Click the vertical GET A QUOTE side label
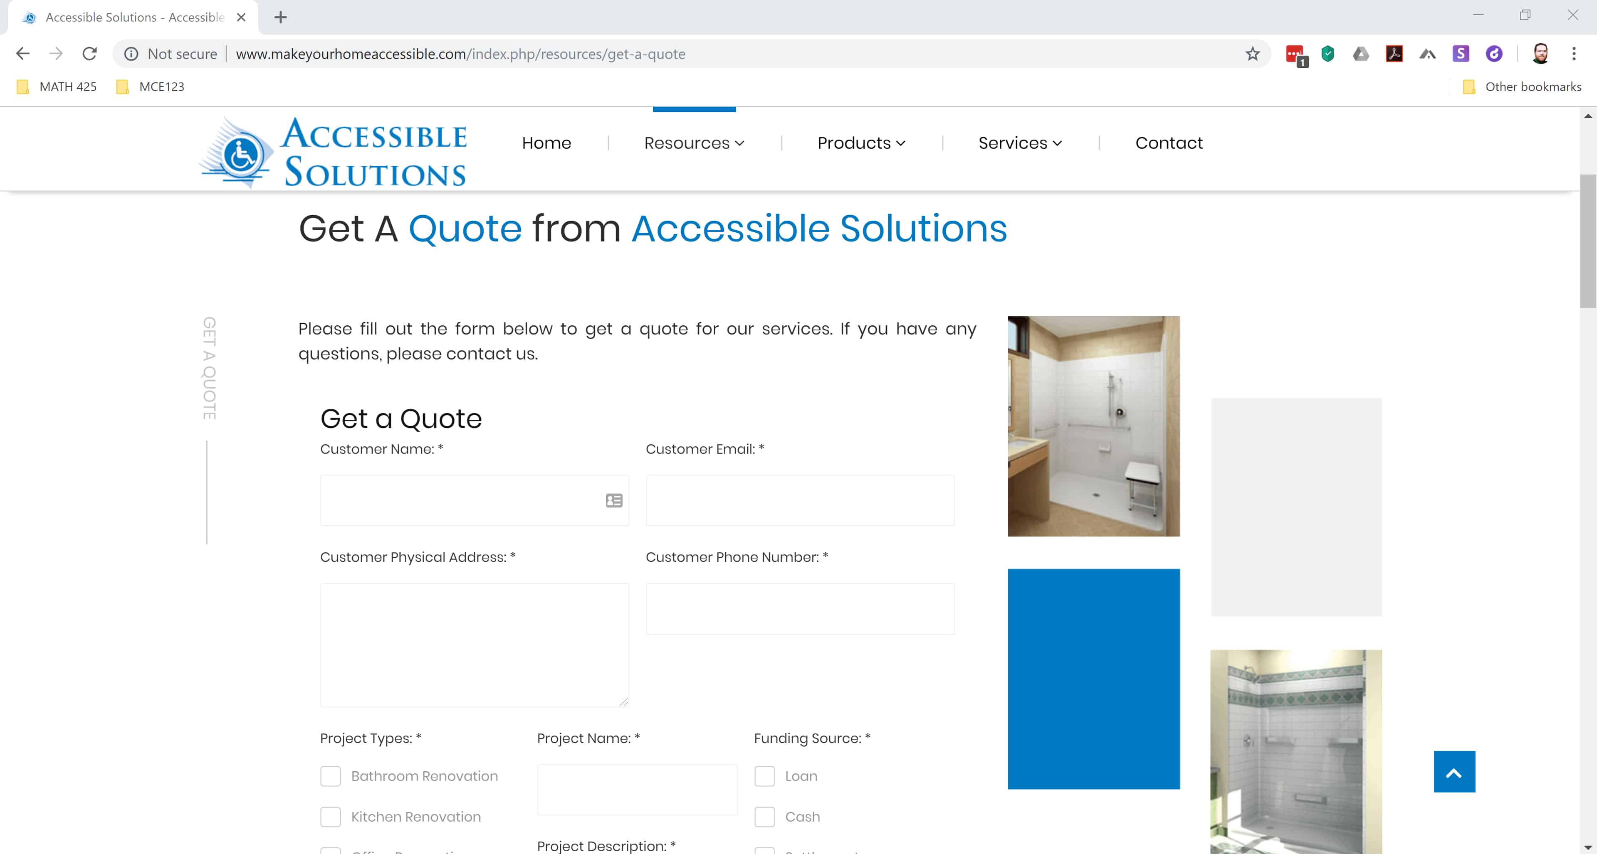 tap(210, 369)
